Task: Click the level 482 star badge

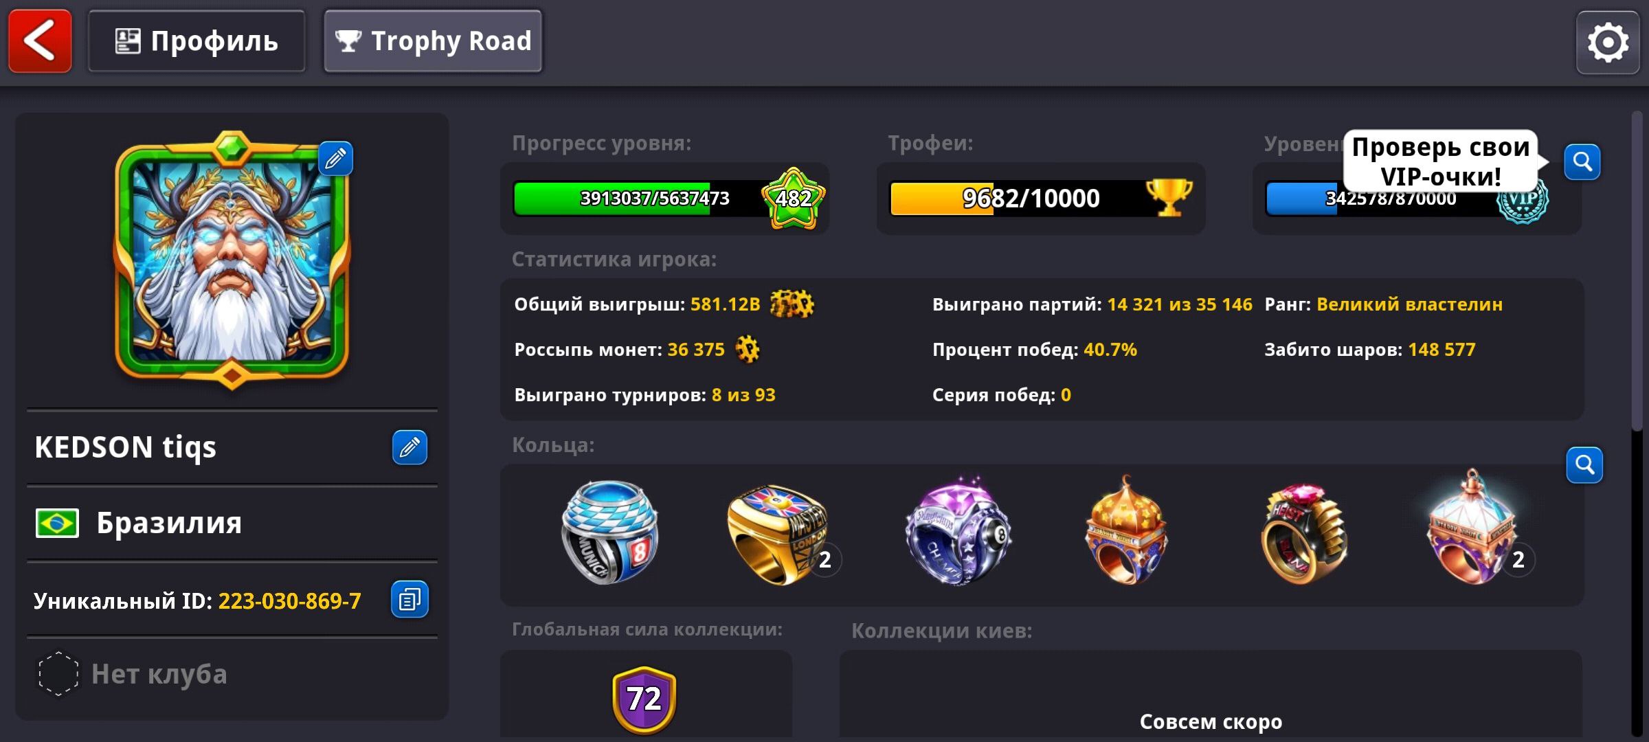Action: pos(794,199)
